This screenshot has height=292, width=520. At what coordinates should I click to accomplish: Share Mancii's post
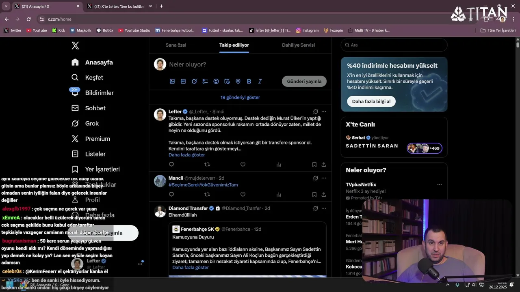[324, 195]
